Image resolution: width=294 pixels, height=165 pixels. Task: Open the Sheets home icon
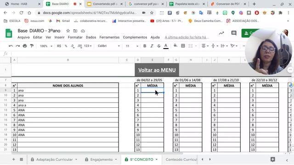(x=9, y=33)
